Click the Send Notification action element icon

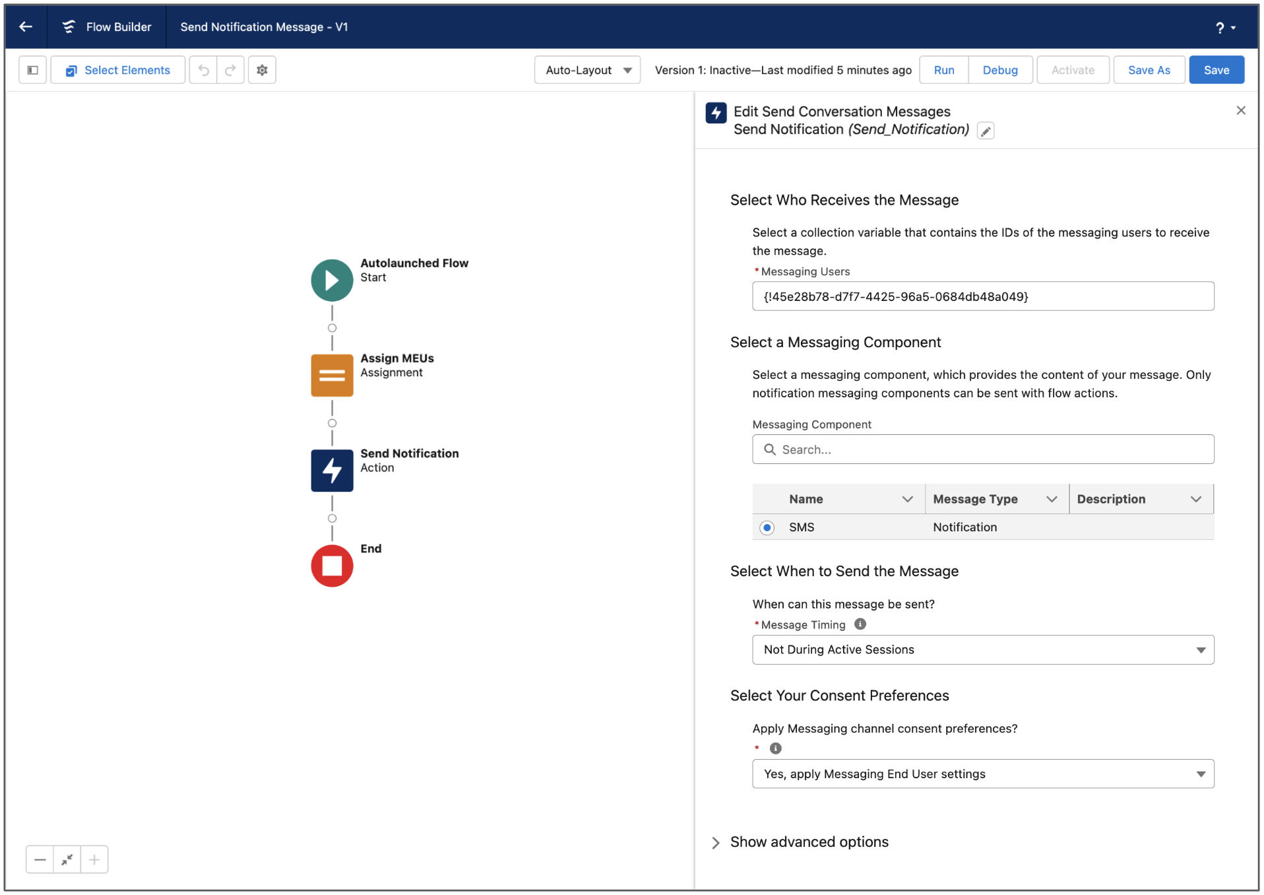point(331,470)
